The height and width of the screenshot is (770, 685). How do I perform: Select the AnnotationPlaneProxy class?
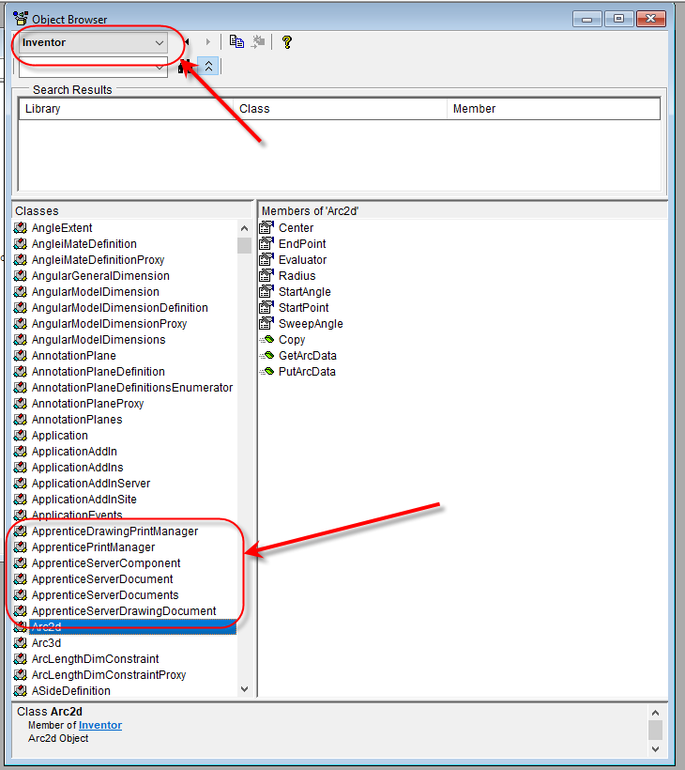[x=87, y=404]
